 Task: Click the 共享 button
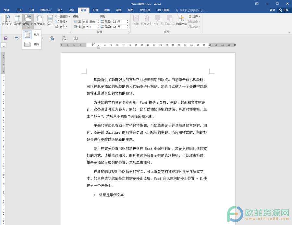pos(285,10)
